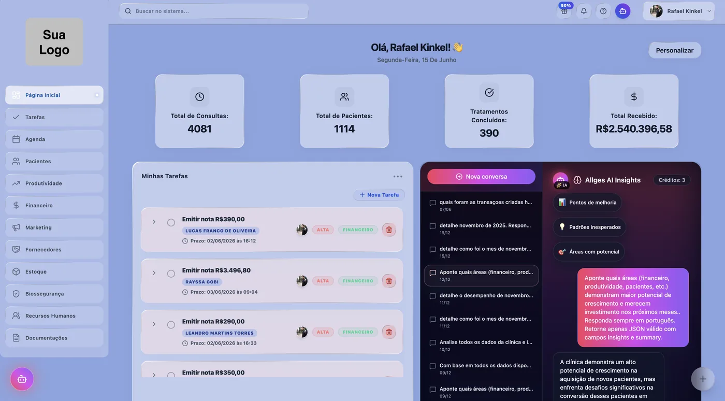Mark Emitir nota R$3.496,80 as complete
Viewport: 725px width, 401px height.
(171, 274)
